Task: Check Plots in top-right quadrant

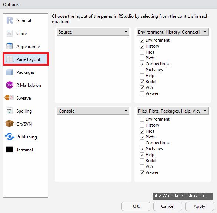Action: (x=142, y=58)
